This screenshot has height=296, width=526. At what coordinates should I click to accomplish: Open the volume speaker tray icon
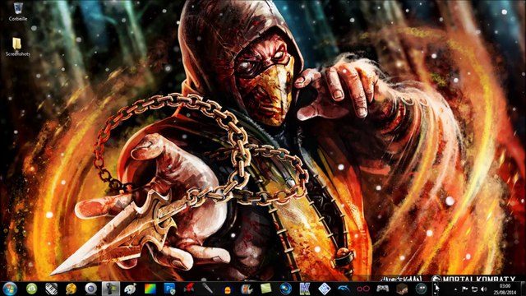[x=484, y=289]
